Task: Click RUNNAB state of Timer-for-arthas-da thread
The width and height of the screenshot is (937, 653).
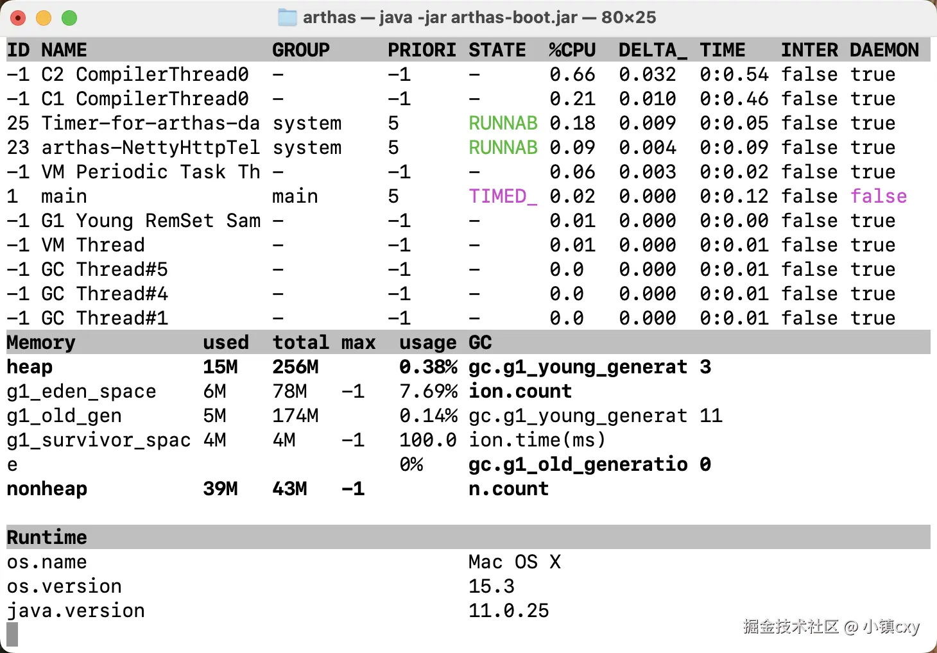Action: click(x=503, y=123)
